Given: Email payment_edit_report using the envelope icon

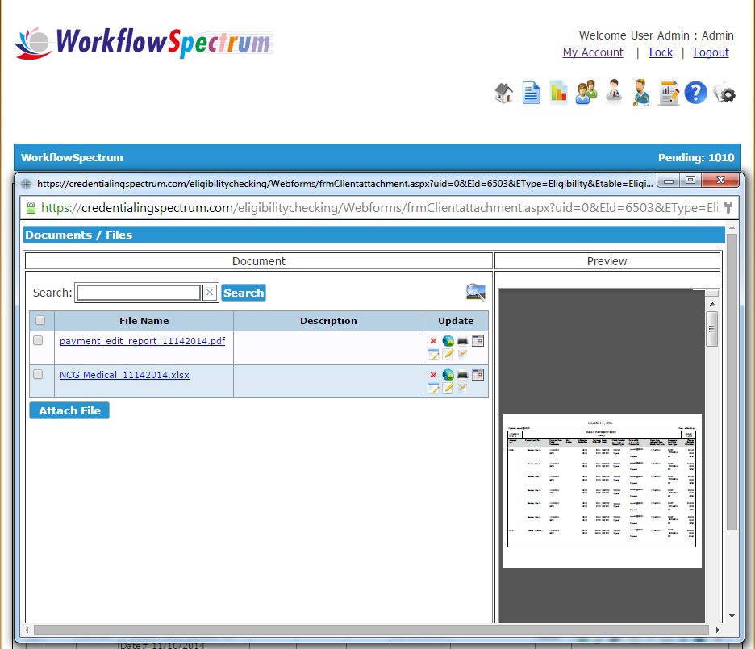Looking at the screenshot, I should (462, 355).
